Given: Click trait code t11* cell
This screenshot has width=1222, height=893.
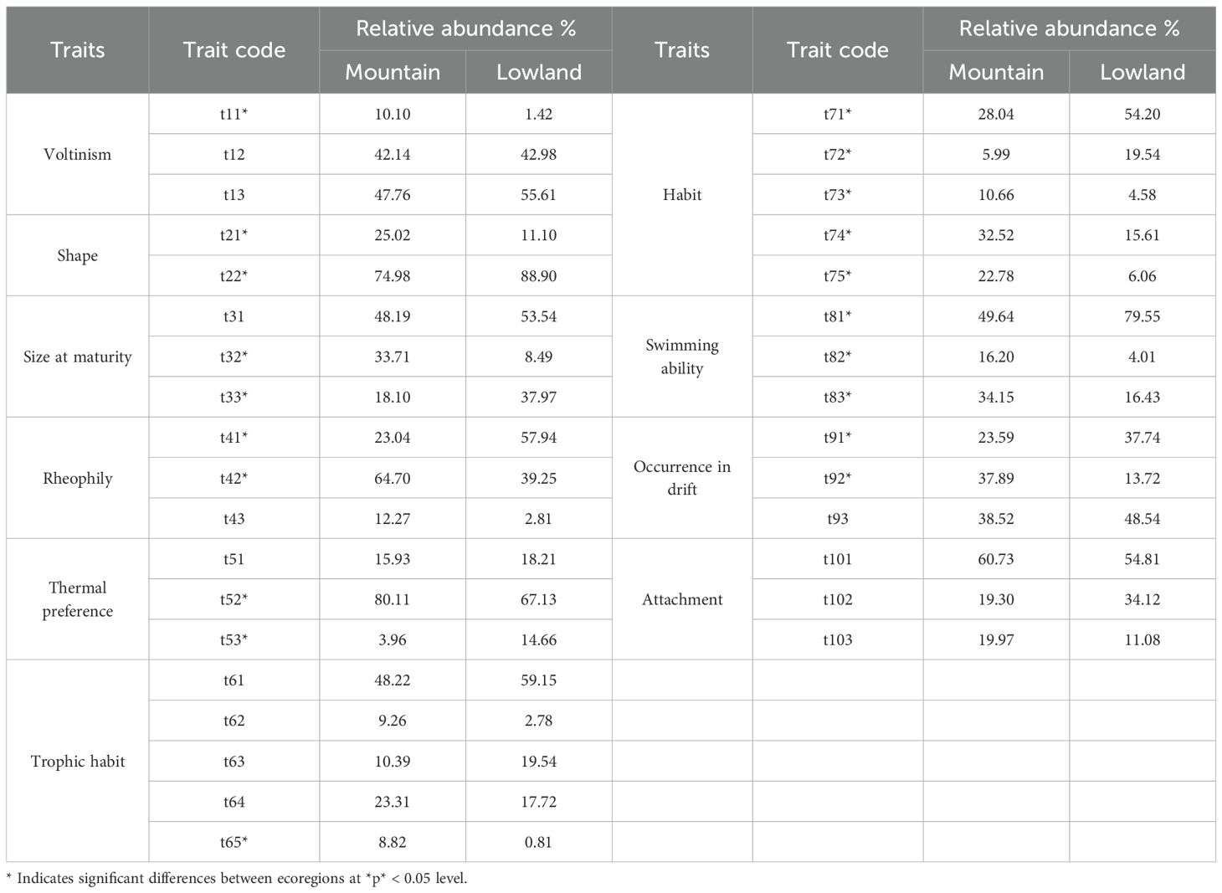Looking at the screenshot, I should pos(234,114).
